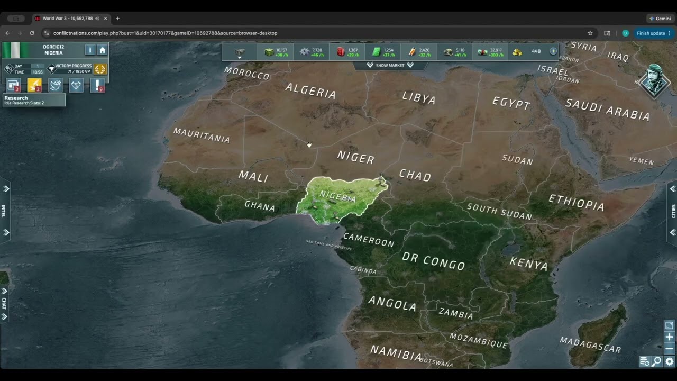Click the manpower helmet resource 5,118

pos(455,52)
